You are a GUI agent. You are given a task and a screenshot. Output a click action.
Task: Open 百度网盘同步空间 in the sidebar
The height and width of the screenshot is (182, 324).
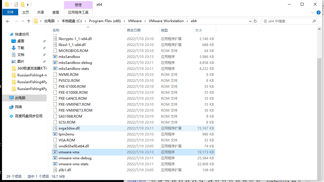tap(29, 116)
